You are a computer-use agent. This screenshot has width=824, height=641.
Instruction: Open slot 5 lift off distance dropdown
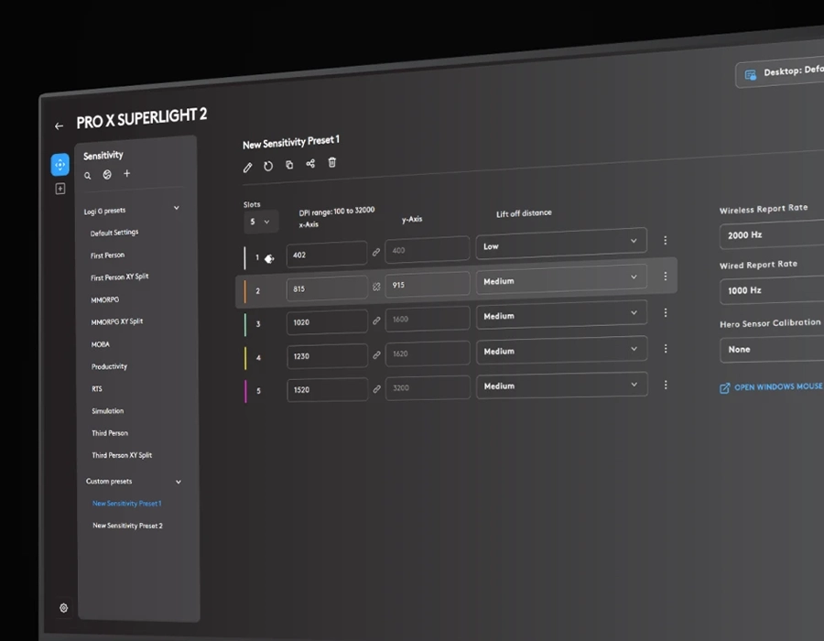561,386
